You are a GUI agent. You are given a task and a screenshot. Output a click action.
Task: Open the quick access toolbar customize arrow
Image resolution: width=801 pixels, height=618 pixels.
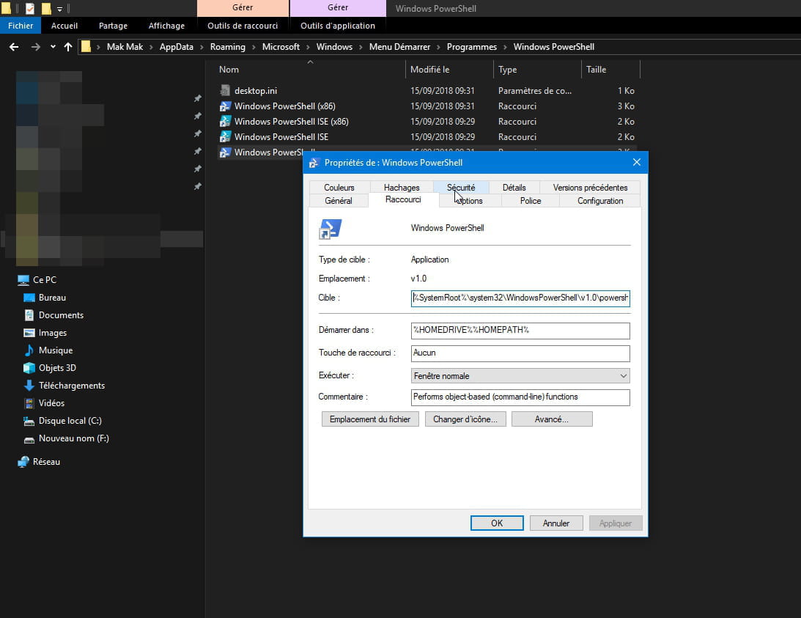59,9
